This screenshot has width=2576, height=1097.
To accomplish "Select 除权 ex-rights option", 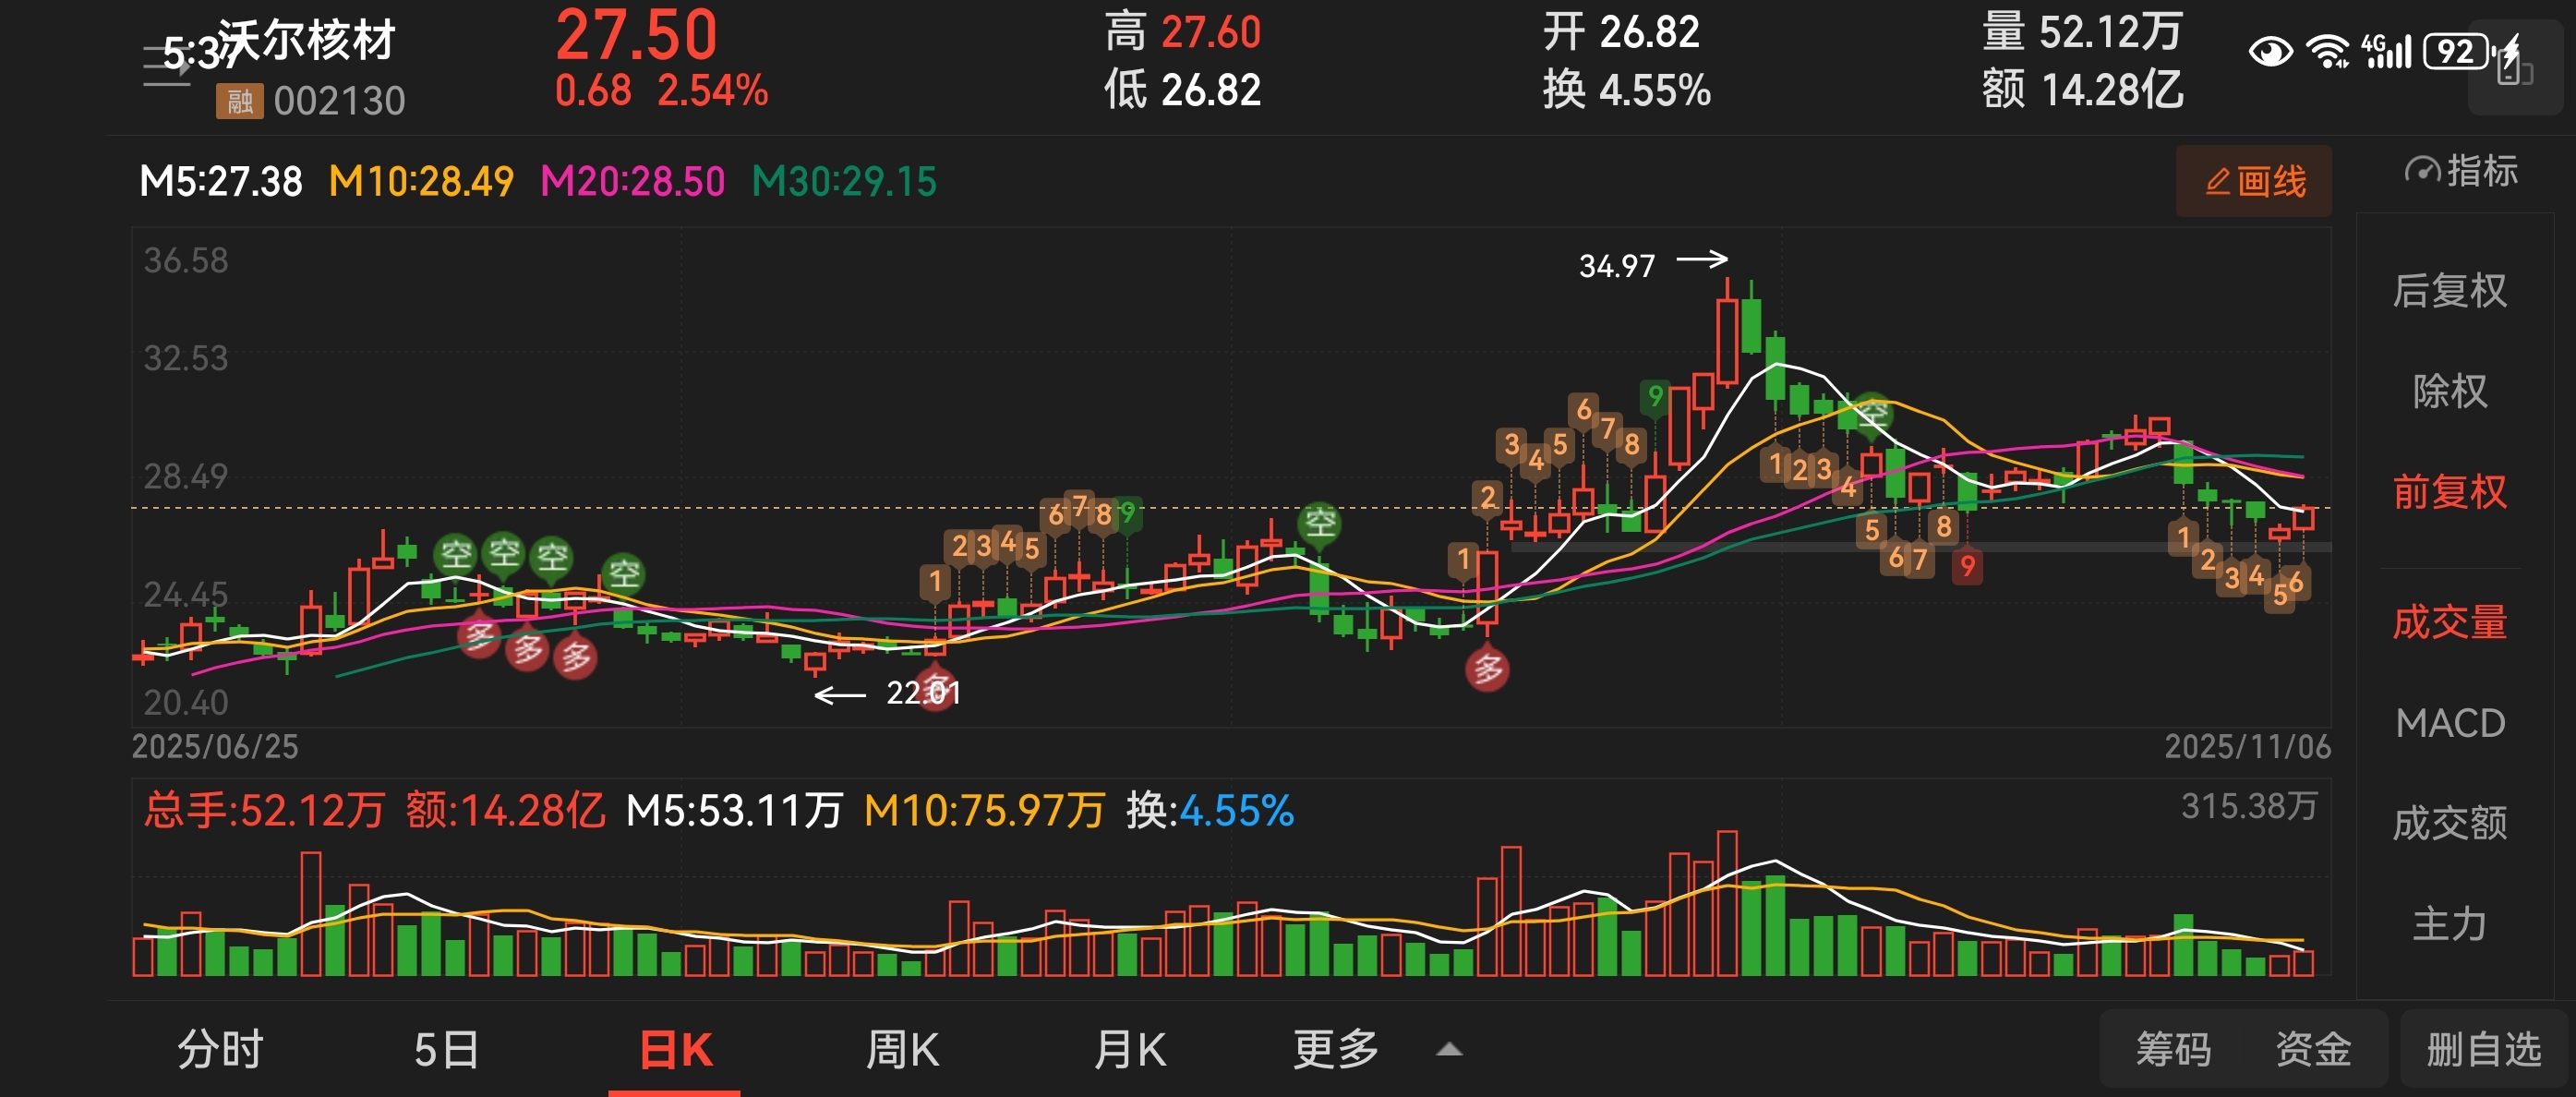I will coord(2449,391).
